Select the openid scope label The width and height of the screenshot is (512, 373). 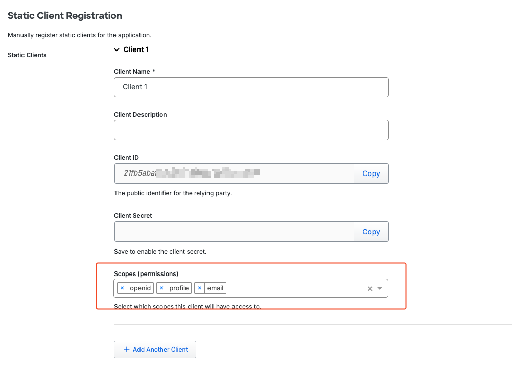(141, 288)
